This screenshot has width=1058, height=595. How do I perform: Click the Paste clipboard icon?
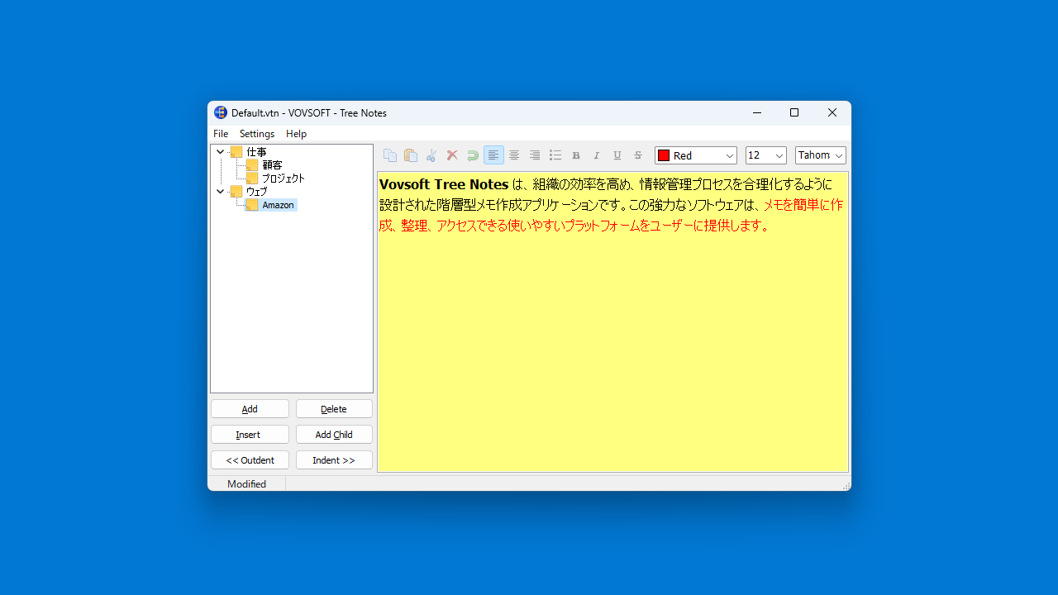tap(411, 155)
